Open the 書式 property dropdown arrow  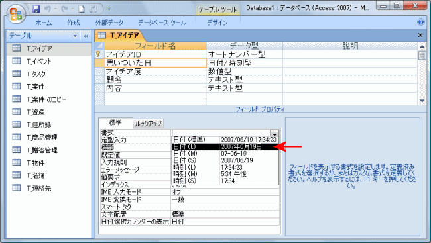275,133
